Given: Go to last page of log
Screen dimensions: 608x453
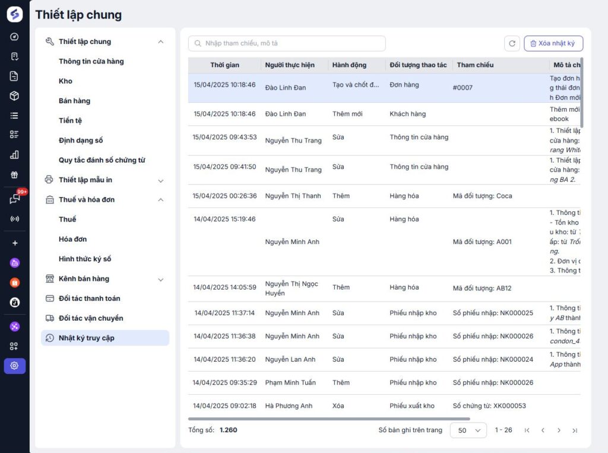Looking at the screenshot, I should (575, 430).
